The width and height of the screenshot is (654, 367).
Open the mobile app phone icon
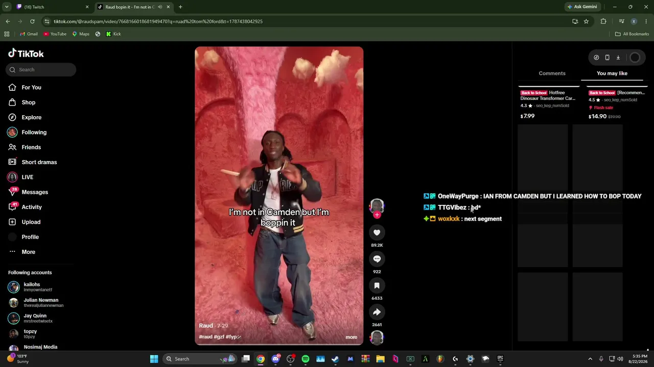(x=607, y=58)
